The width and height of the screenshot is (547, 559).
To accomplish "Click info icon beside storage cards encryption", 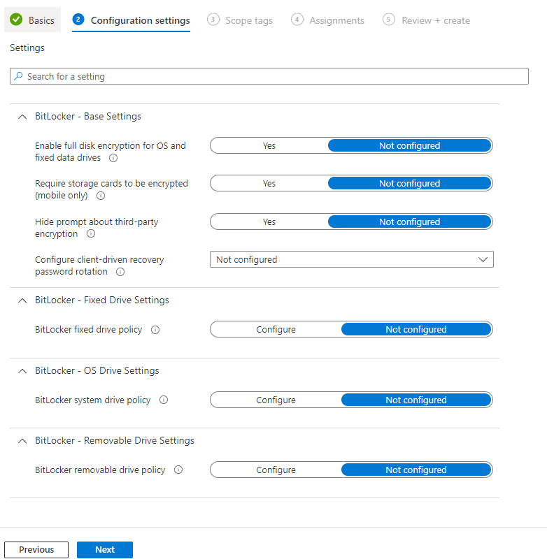I will click(x=101, y=196).
